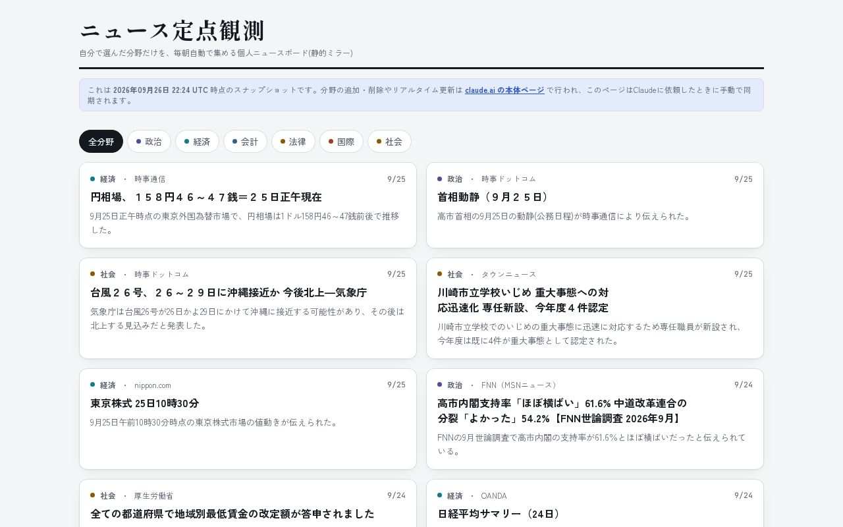
Task: Click the 社会 tag on 川崎市立学校 card
Action: pos(455,274)
